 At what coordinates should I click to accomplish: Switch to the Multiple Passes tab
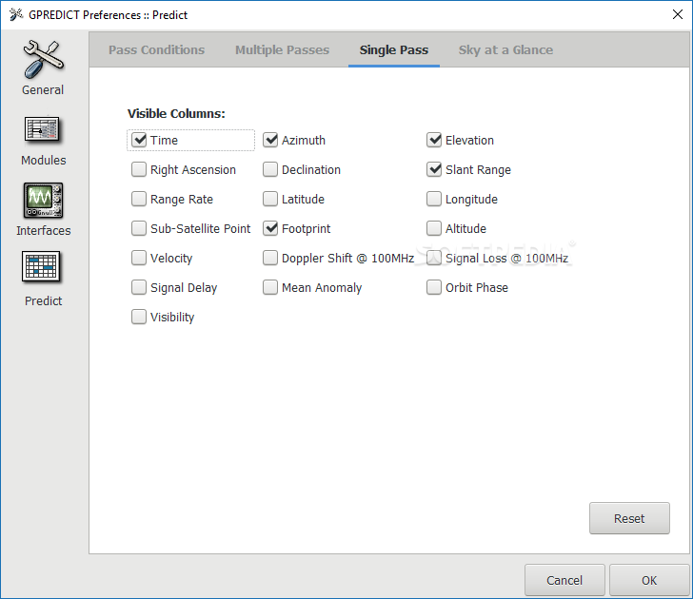tap(282, 49)
